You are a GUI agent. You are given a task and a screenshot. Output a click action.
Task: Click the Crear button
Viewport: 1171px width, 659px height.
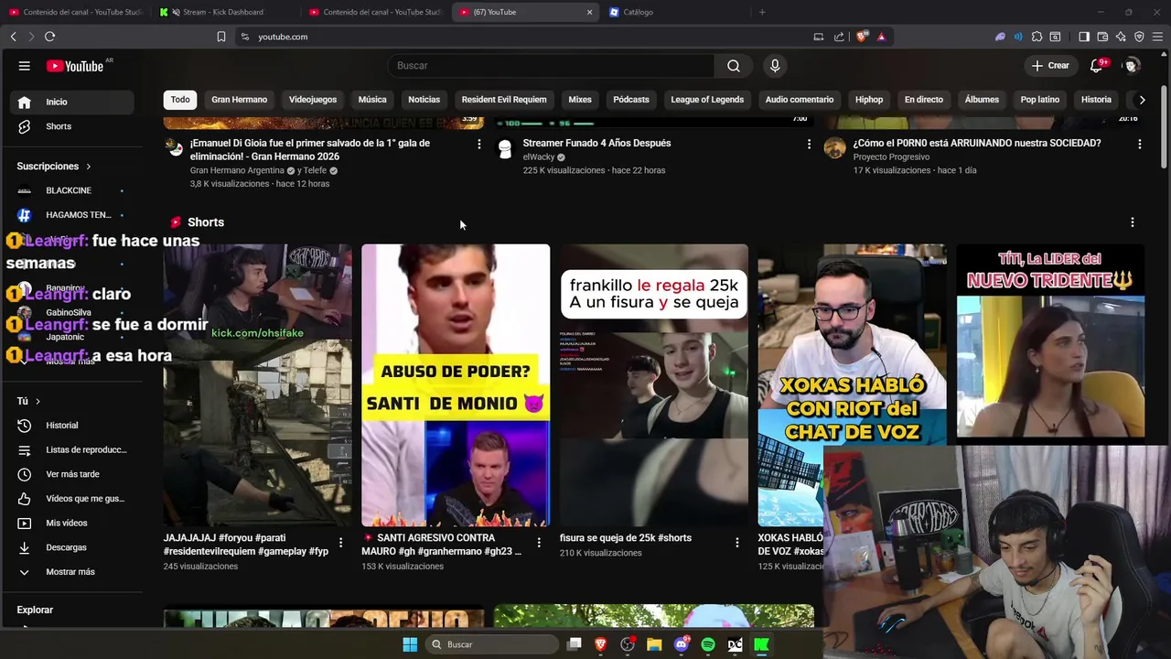(x=1050, y=66)
